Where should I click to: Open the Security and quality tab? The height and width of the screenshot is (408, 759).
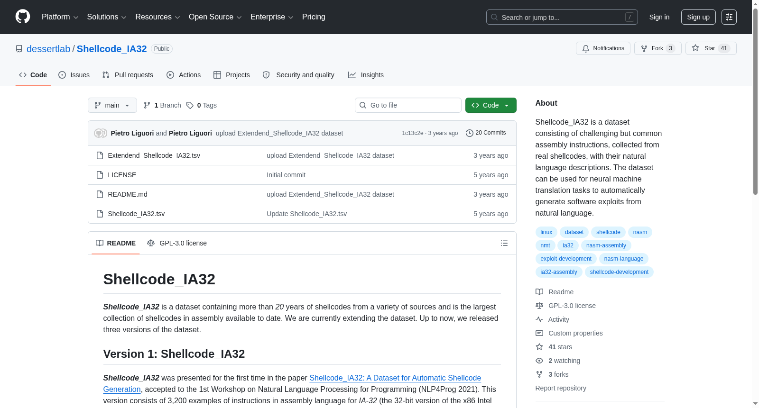coord(298,75)
